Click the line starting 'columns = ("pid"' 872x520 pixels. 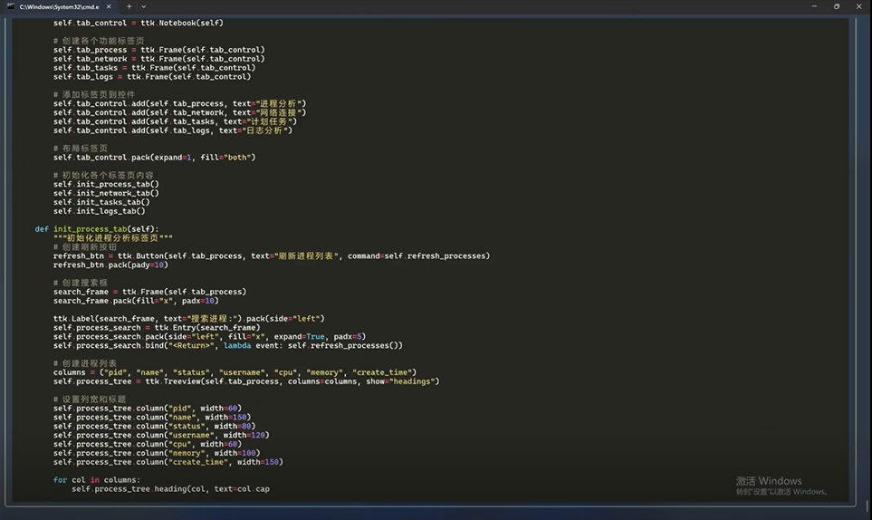pyautogui.click(x=235, y=372)
